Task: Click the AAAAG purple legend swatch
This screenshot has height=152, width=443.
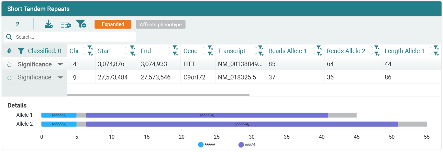Action: tap(241, 145)
